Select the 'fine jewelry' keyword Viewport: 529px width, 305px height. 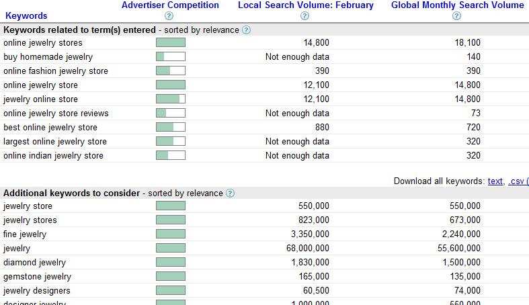tap(25, 234)
